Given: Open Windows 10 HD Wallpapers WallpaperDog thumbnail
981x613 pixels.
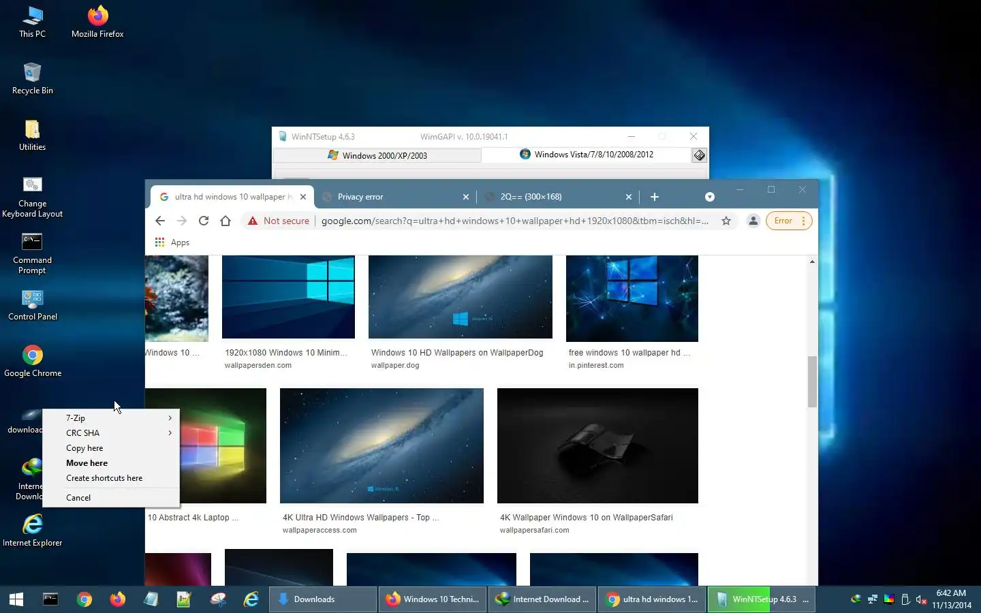Looking at the screenshot, I should tap(461, 297).
